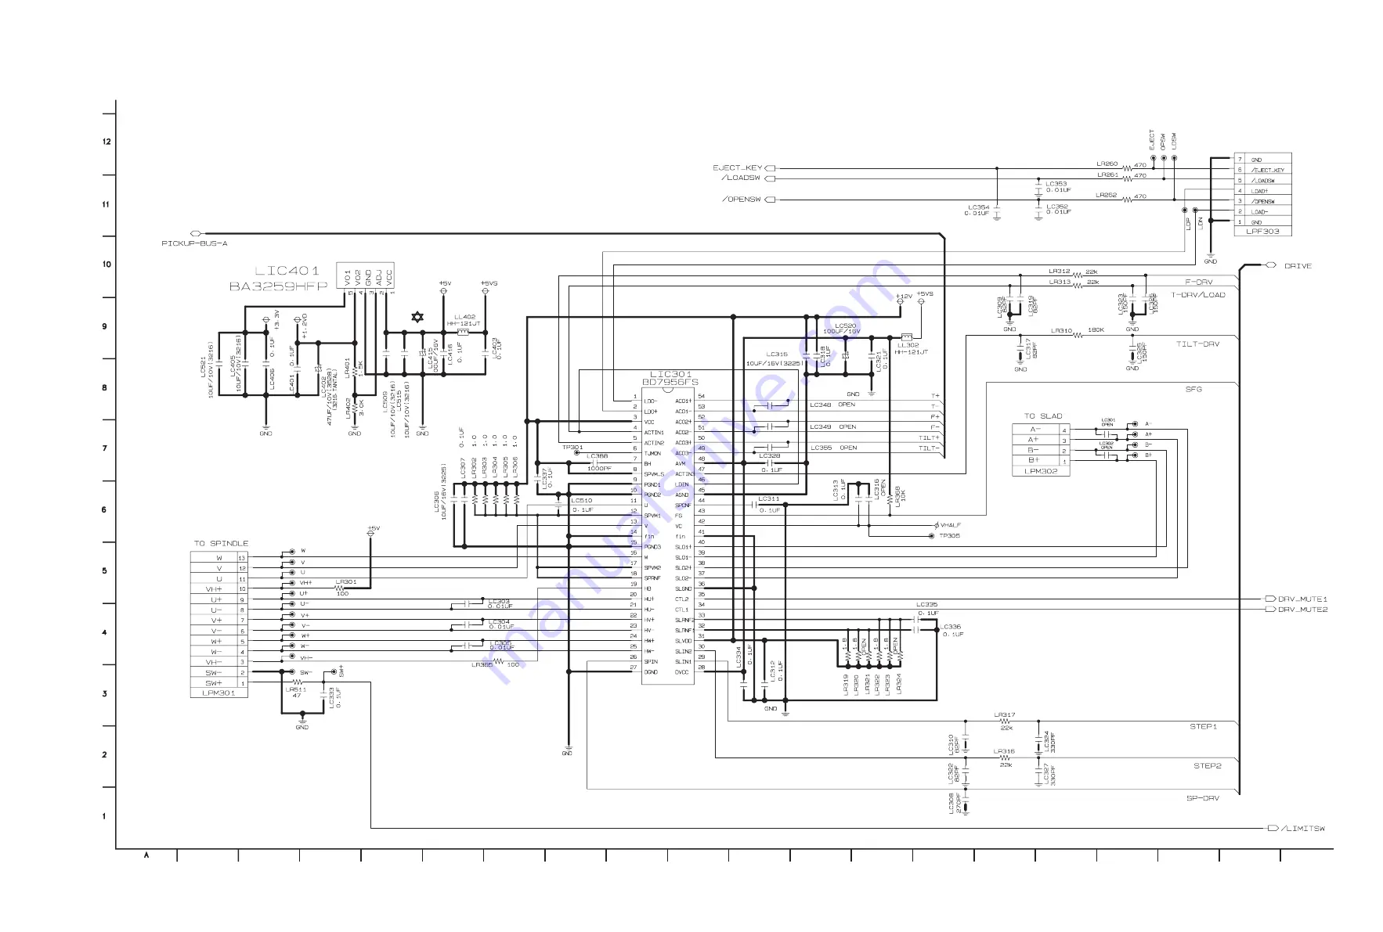Click the LC336 capacitor label

[x=951, y=627]
